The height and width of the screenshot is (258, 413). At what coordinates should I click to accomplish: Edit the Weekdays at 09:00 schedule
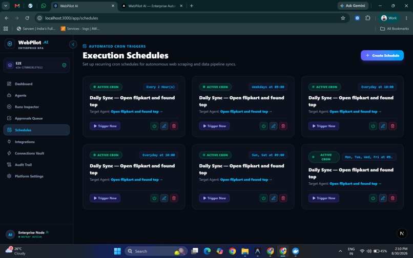274,126
